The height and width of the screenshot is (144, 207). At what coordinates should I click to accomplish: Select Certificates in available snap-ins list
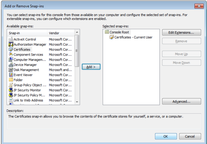22,49
